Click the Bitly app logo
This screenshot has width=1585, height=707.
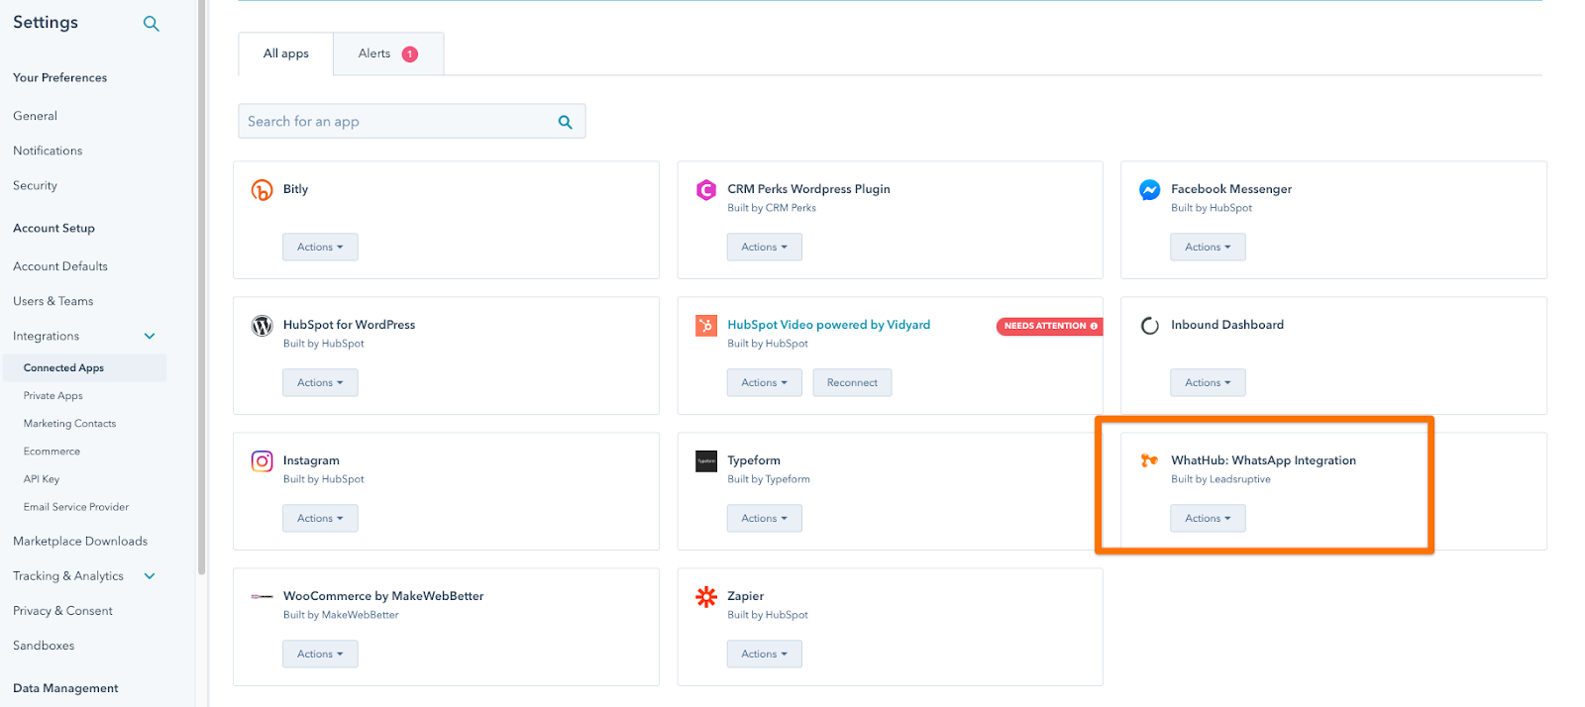(x=262, y=190)
